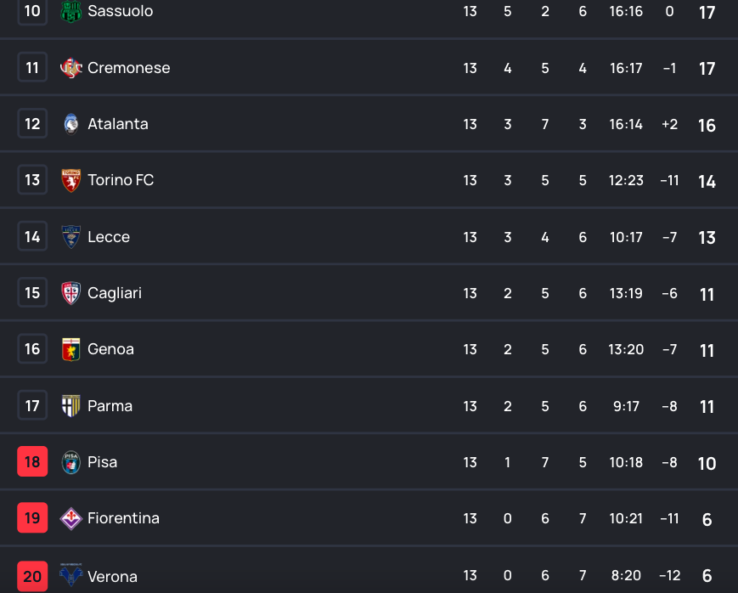
Task: Open the Fiorentina team name link
Action: click(123, 518)
